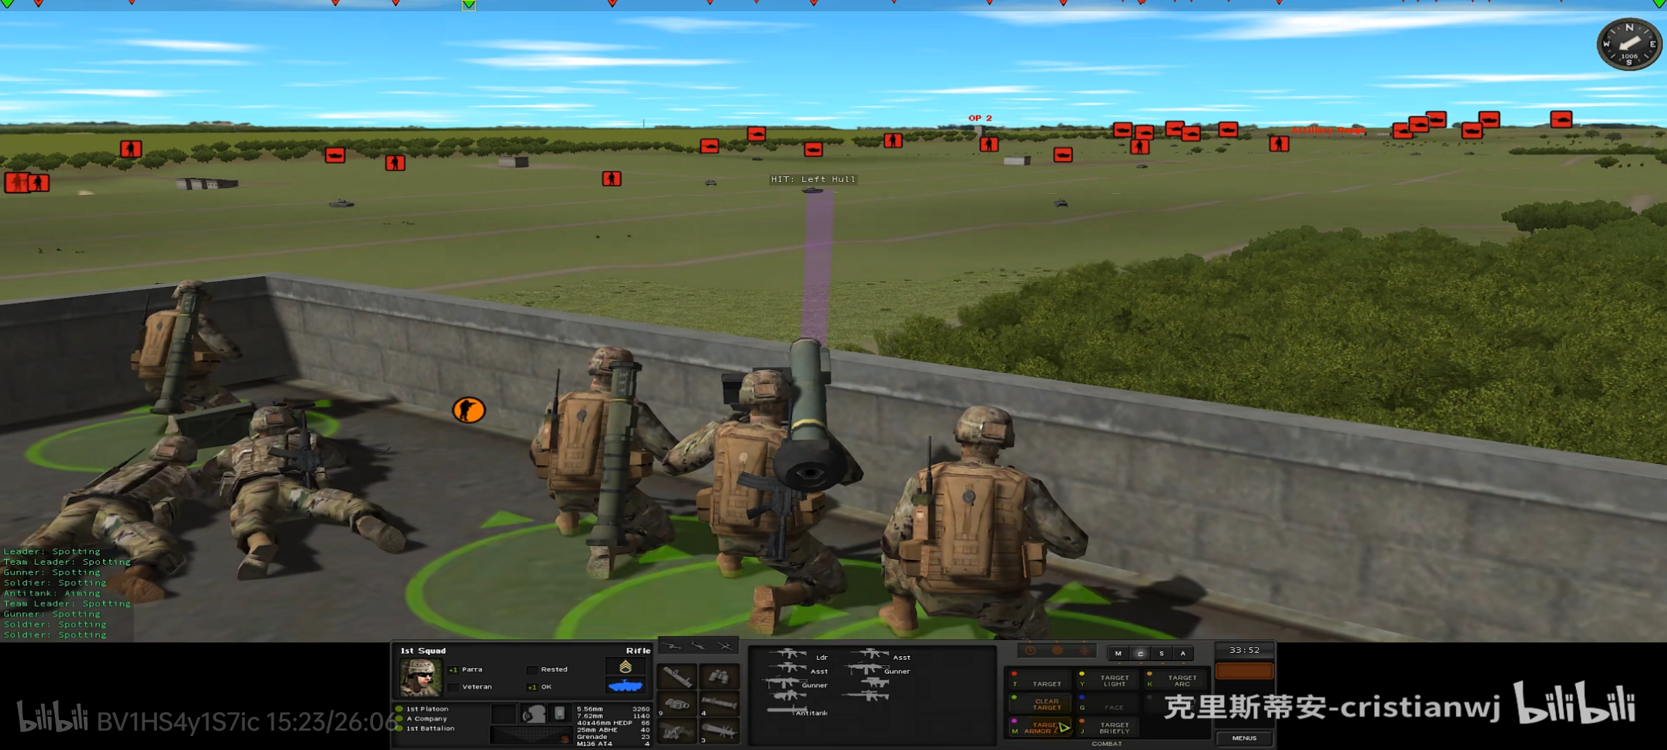The image size is (1667, 750).
Task: Click the orange clock icon above commands
Action: 1031,651
